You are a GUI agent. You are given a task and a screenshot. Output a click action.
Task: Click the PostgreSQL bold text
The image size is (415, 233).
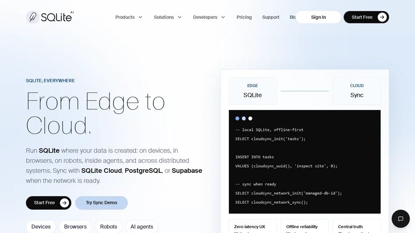(143, 171)
